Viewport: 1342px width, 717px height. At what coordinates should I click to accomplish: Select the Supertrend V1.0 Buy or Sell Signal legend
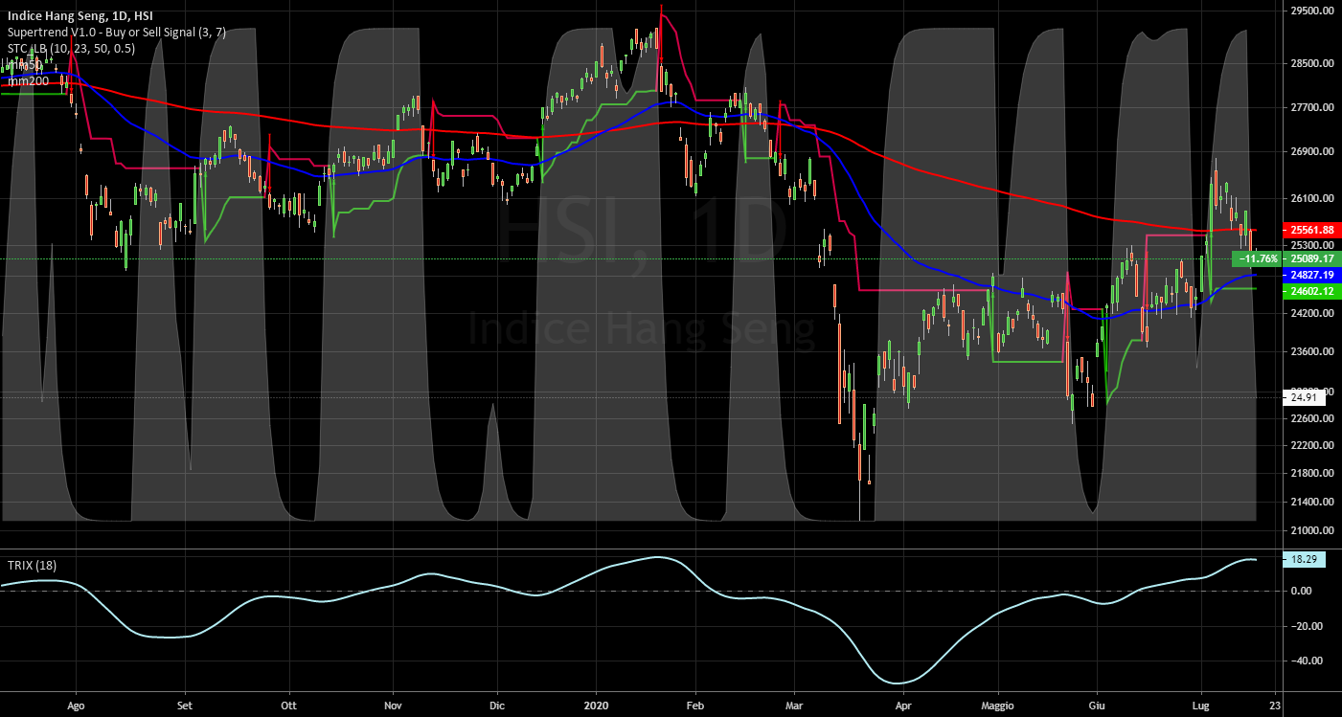(116, 33)
